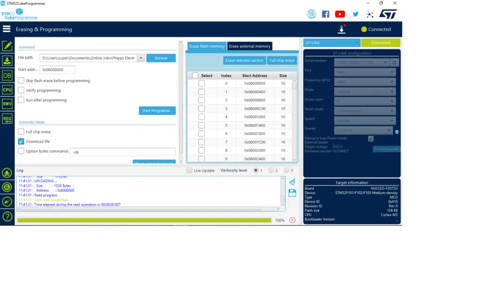Tick the select-all checkbox in the sector table header
Viewport: 477px width, 291px height.
point(195,75)
